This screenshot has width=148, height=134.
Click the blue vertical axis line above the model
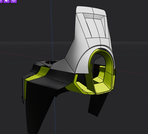(51, 25)
